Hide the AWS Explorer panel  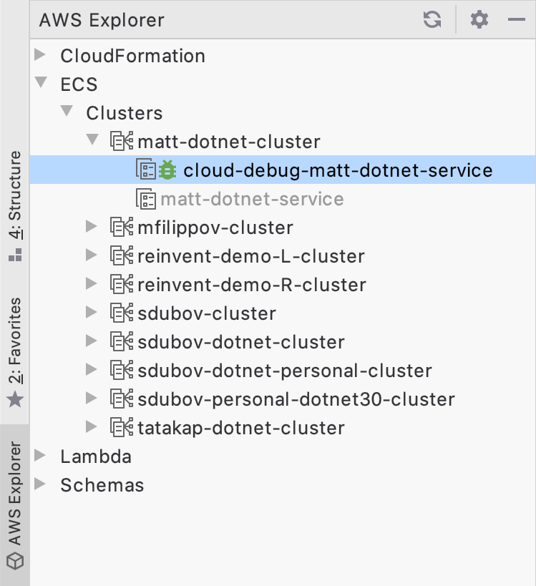click(517, 19)
